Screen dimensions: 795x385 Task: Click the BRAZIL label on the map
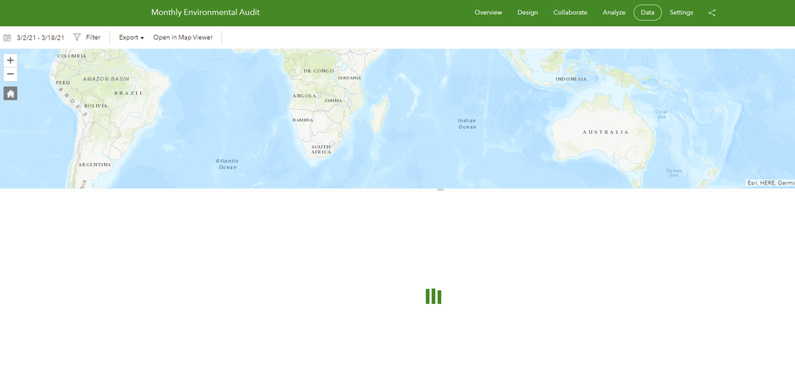point(129,93)
